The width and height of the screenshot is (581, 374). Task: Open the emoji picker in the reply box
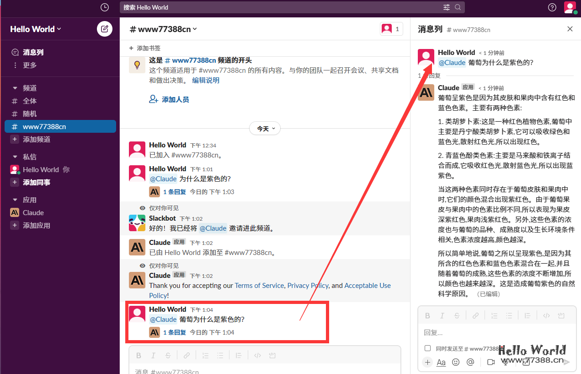[x=455, y=362]
